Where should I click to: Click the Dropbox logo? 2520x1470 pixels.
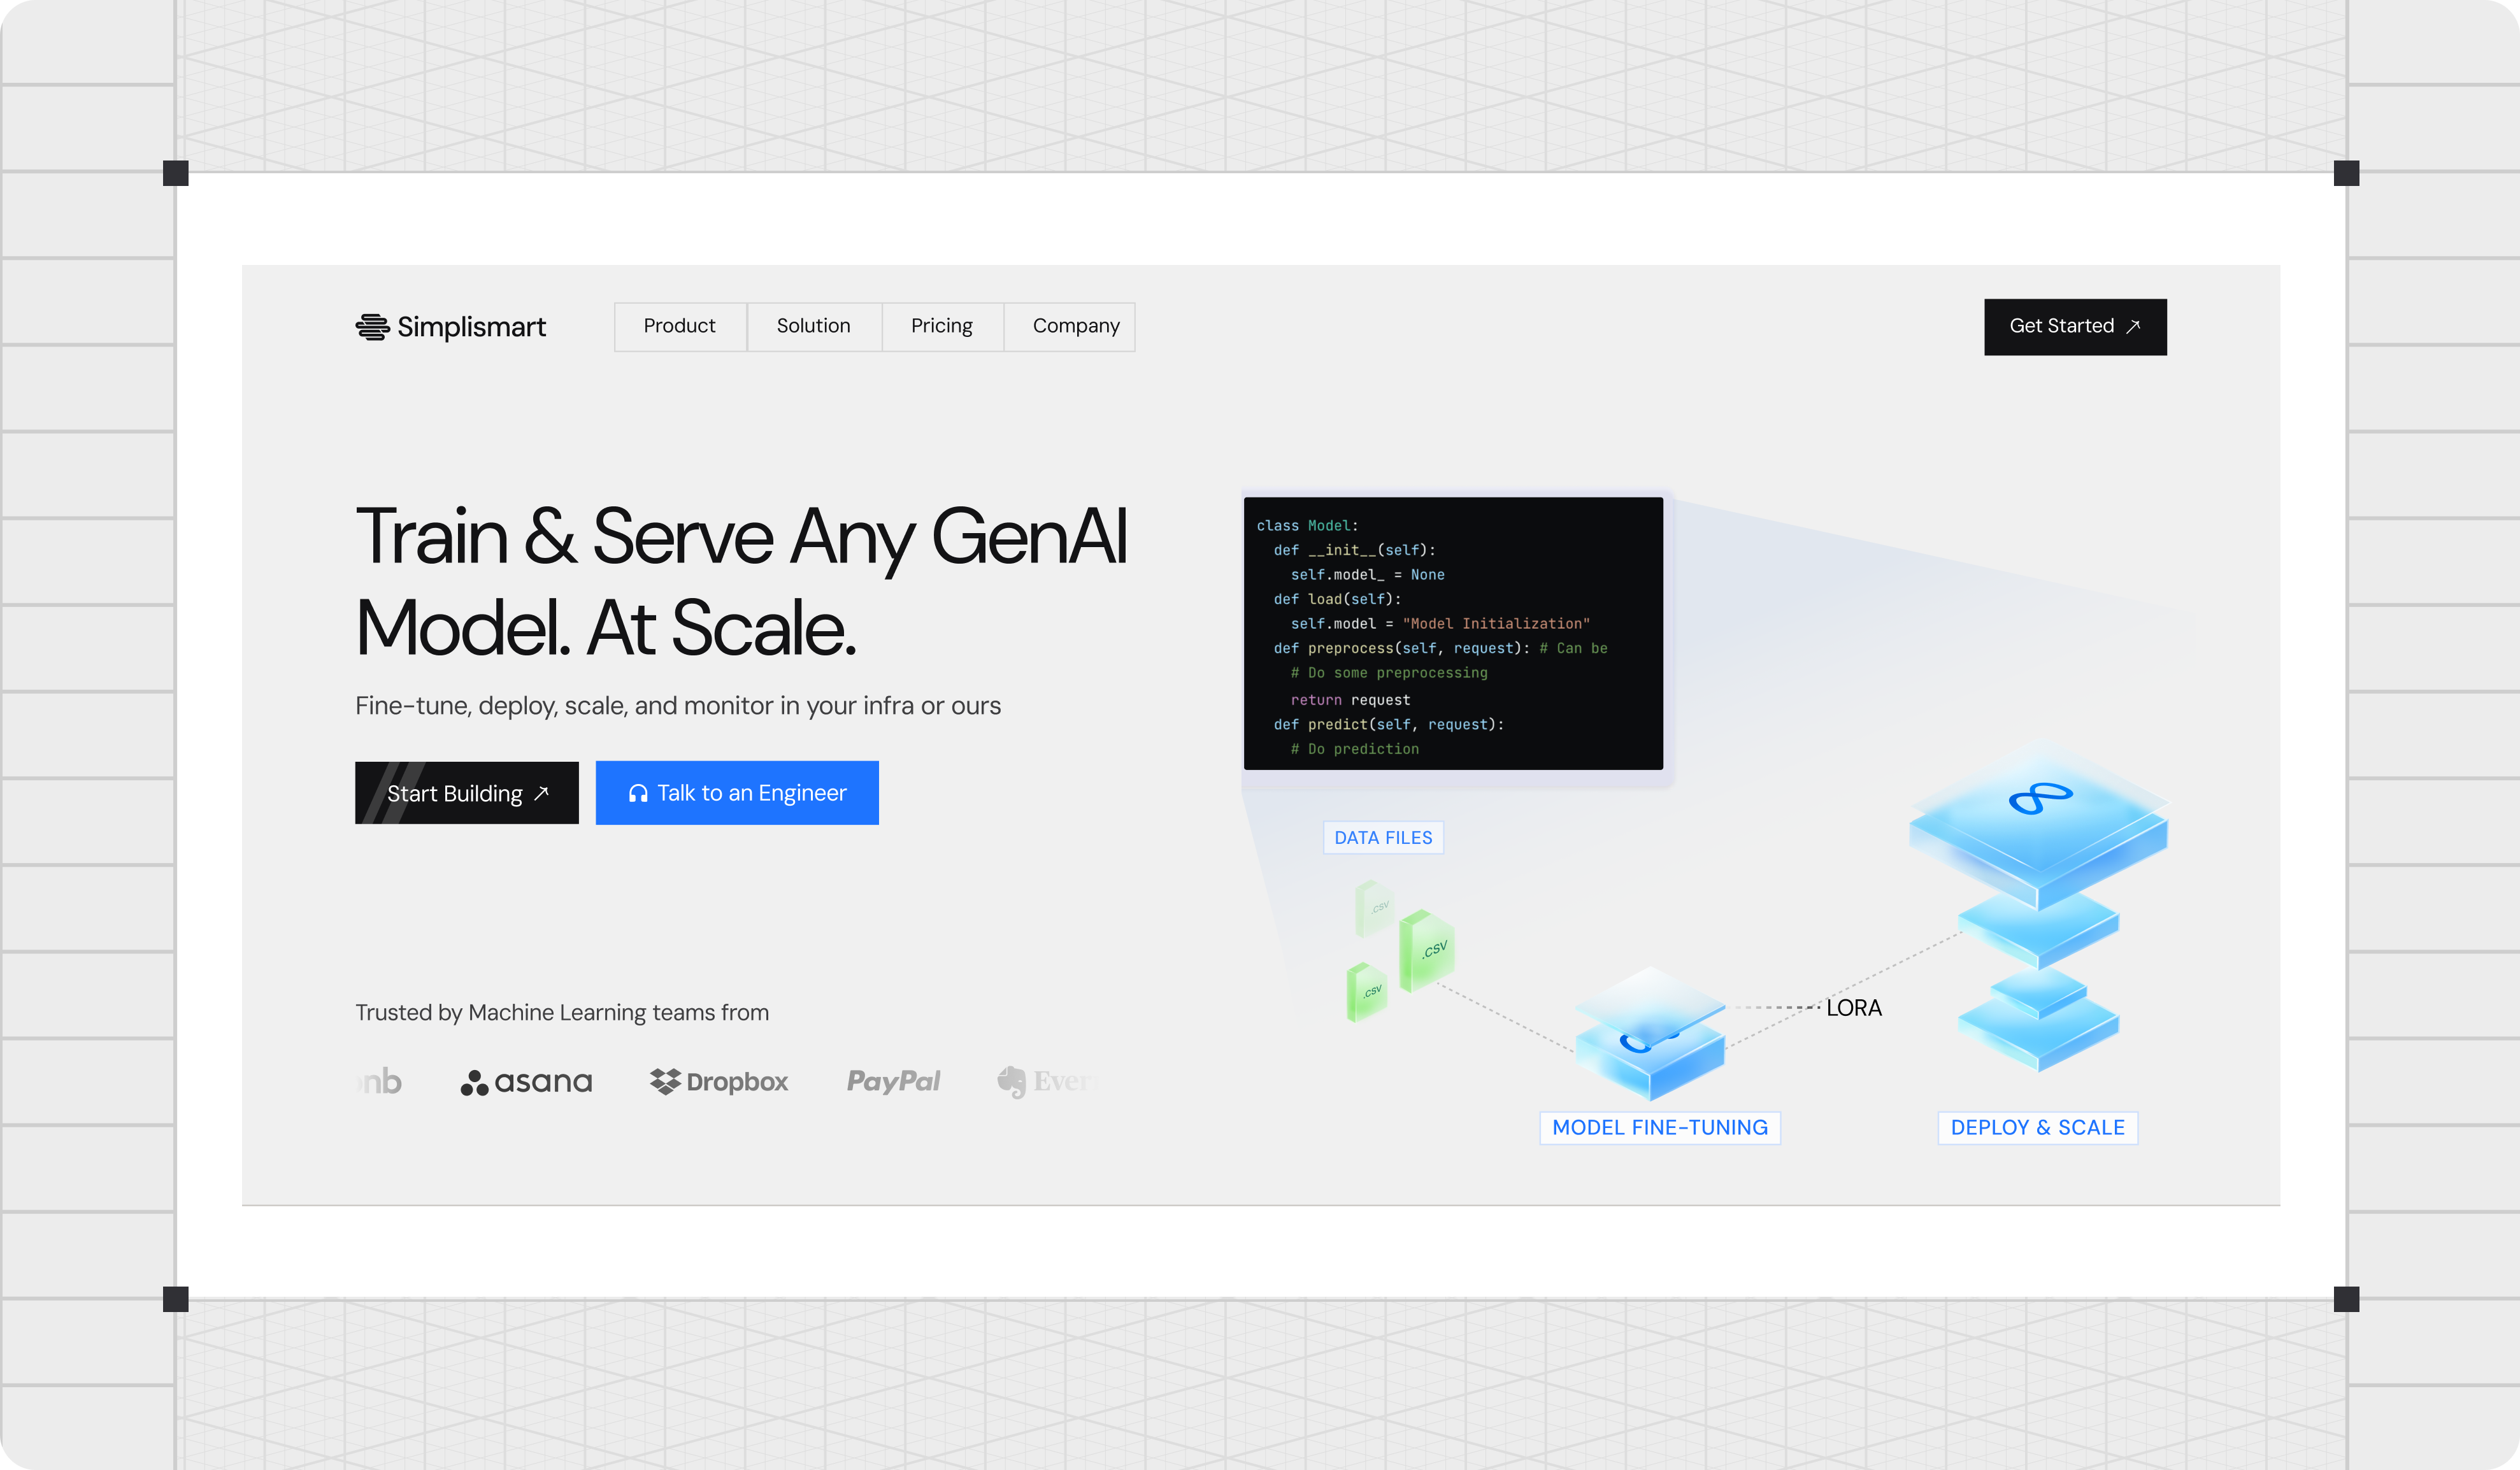719,1082
